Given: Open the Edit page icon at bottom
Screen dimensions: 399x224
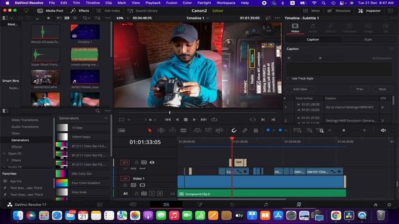Looking at the screenshot, I should coord(166,205).
